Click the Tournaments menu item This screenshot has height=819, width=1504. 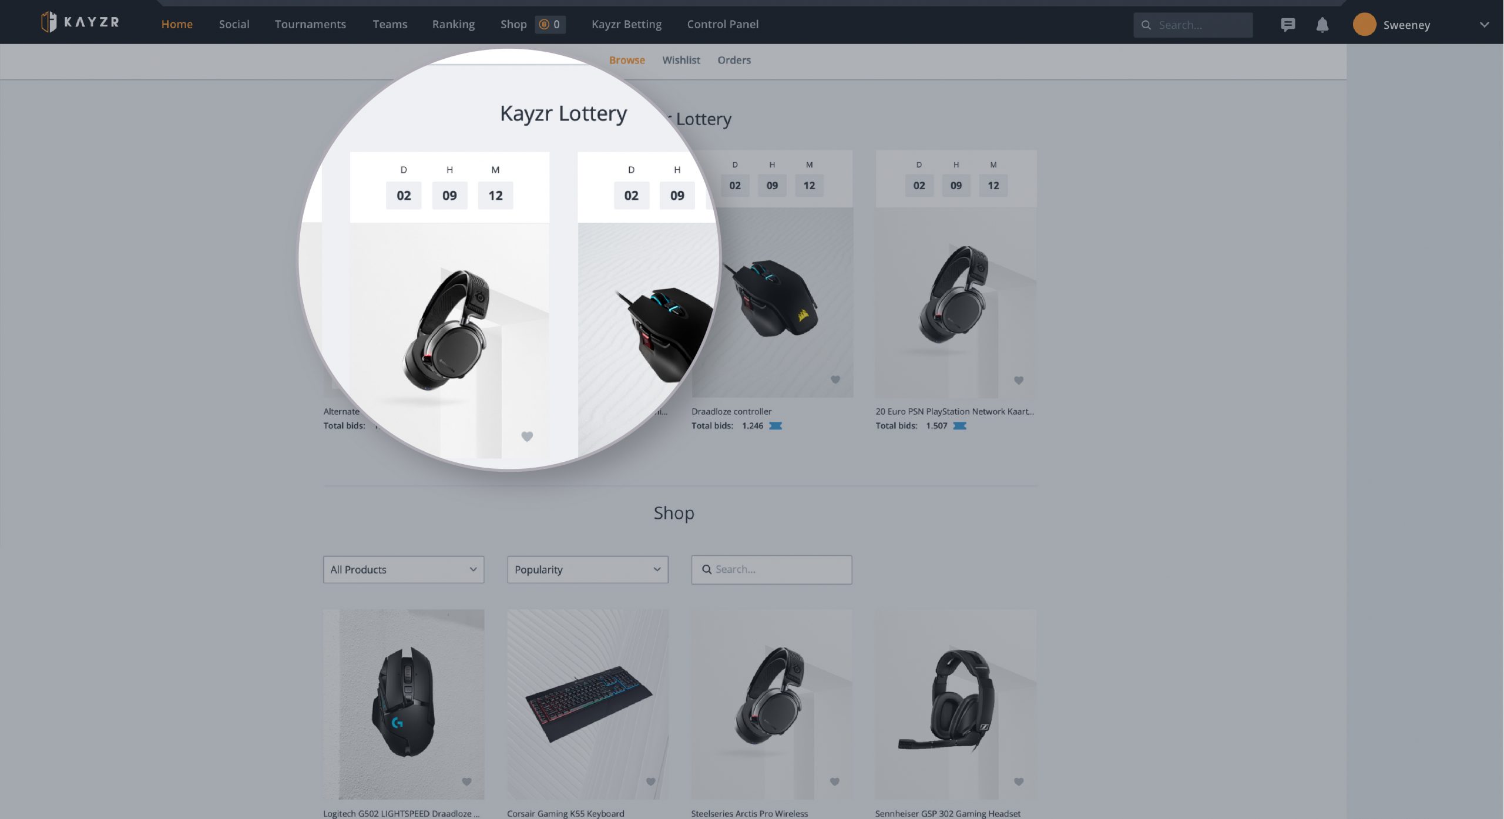[310, 24]
